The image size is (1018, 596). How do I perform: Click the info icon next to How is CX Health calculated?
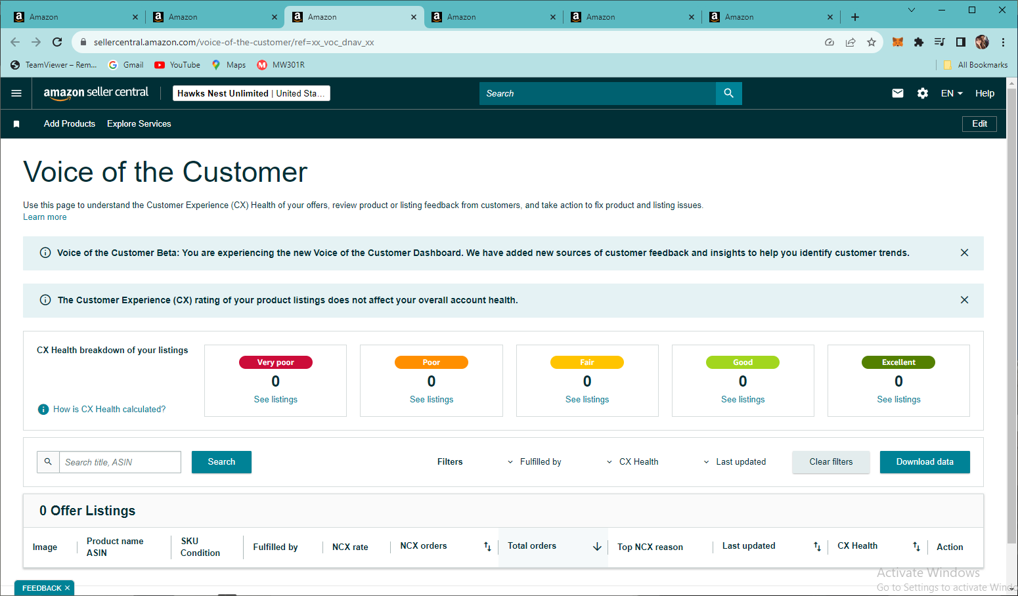43,410
